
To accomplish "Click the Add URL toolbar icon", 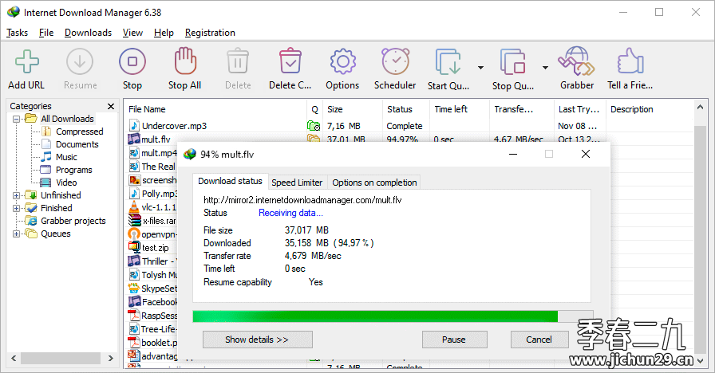I will point(27,61).
